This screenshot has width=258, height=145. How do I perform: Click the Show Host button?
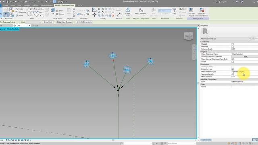(48, 22)
